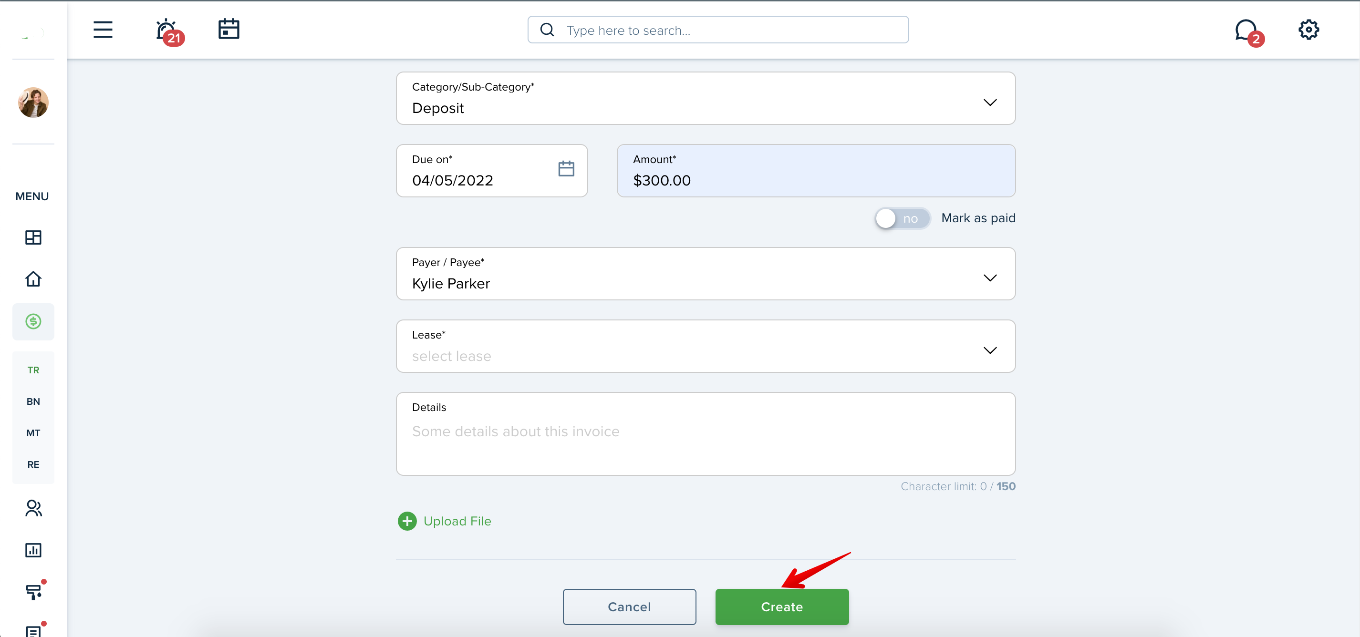Open the RE submenu item

[x=33, y=464]
